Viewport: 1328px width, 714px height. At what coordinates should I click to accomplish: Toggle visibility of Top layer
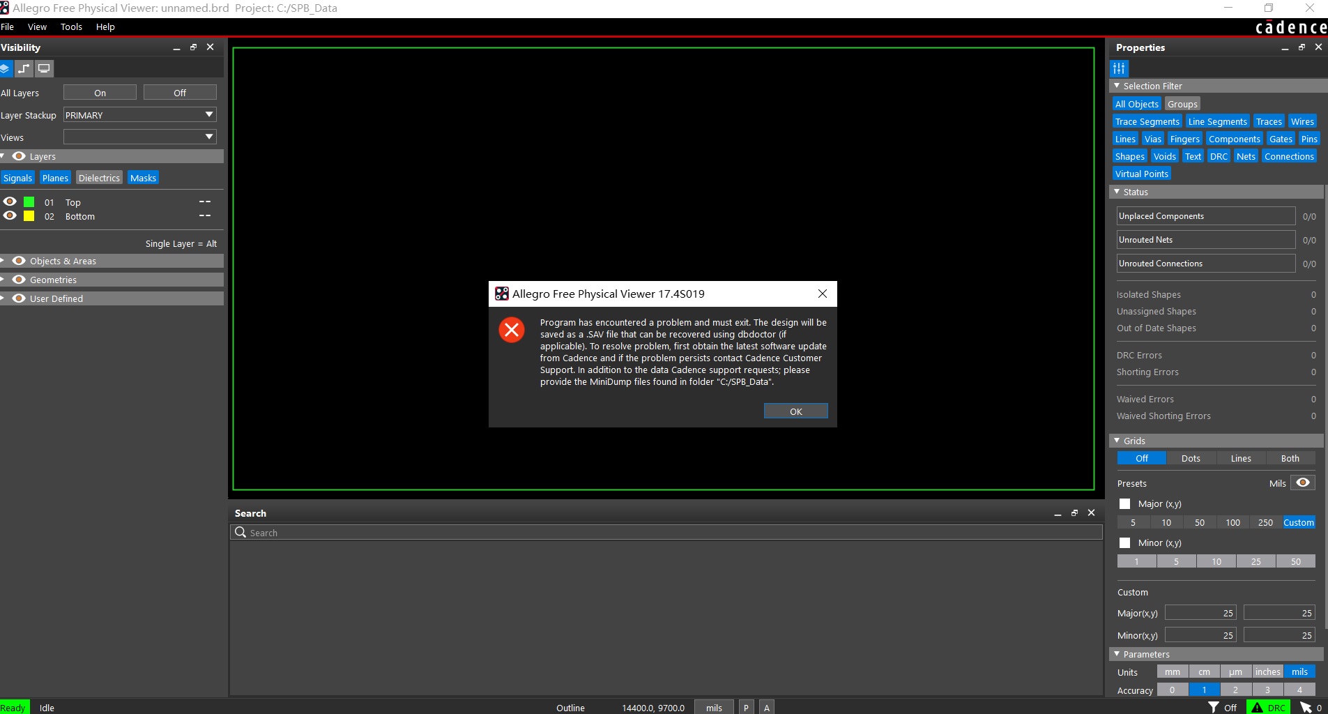(10, 202)
